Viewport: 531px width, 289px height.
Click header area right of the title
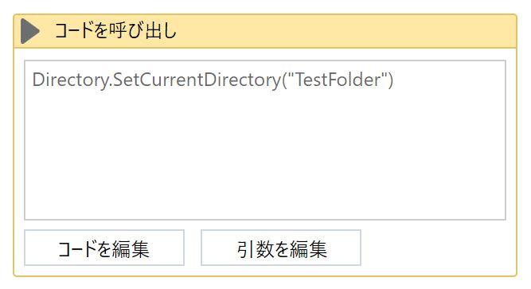point(346,31)
